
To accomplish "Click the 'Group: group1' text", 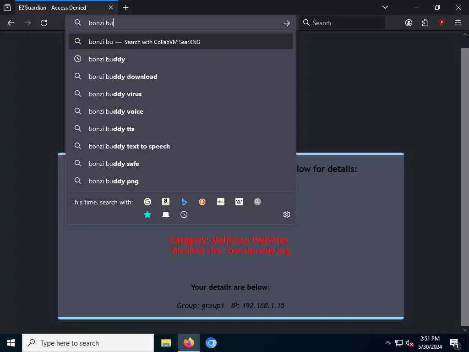I will tap(201, 306).
